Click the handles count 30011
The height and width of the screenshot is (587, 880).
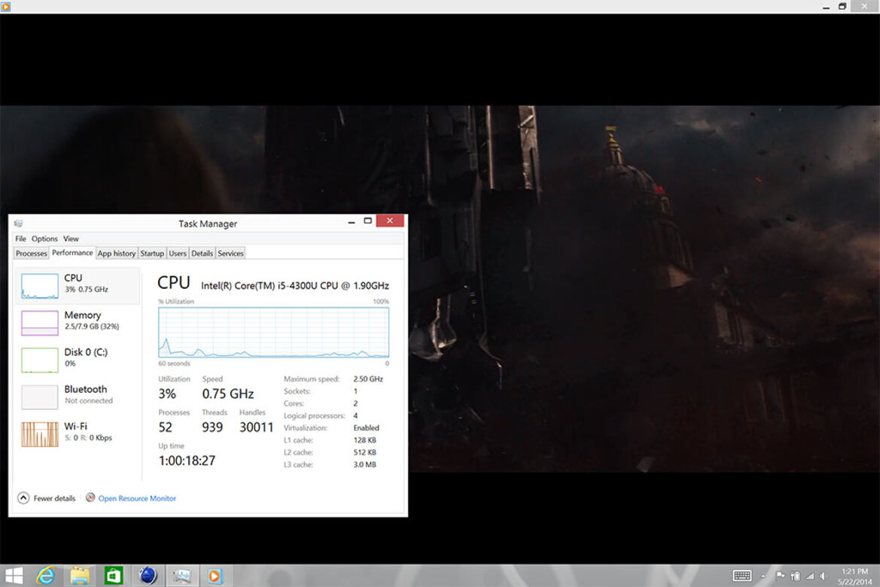(x=257, y=427)
